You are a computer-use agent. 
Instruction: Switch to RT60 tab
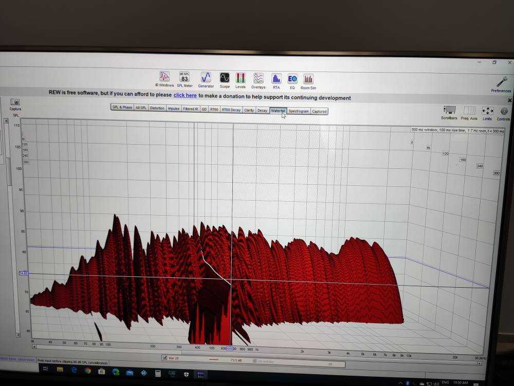[x=214, y=109]
